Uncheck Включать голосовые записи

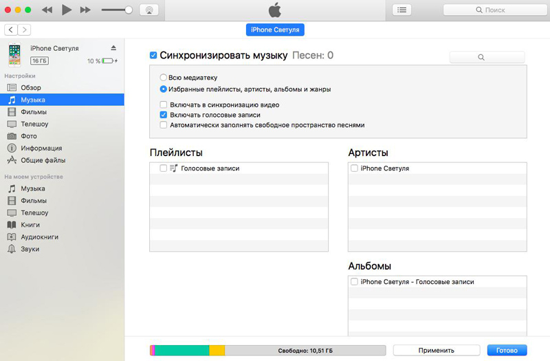164,115
